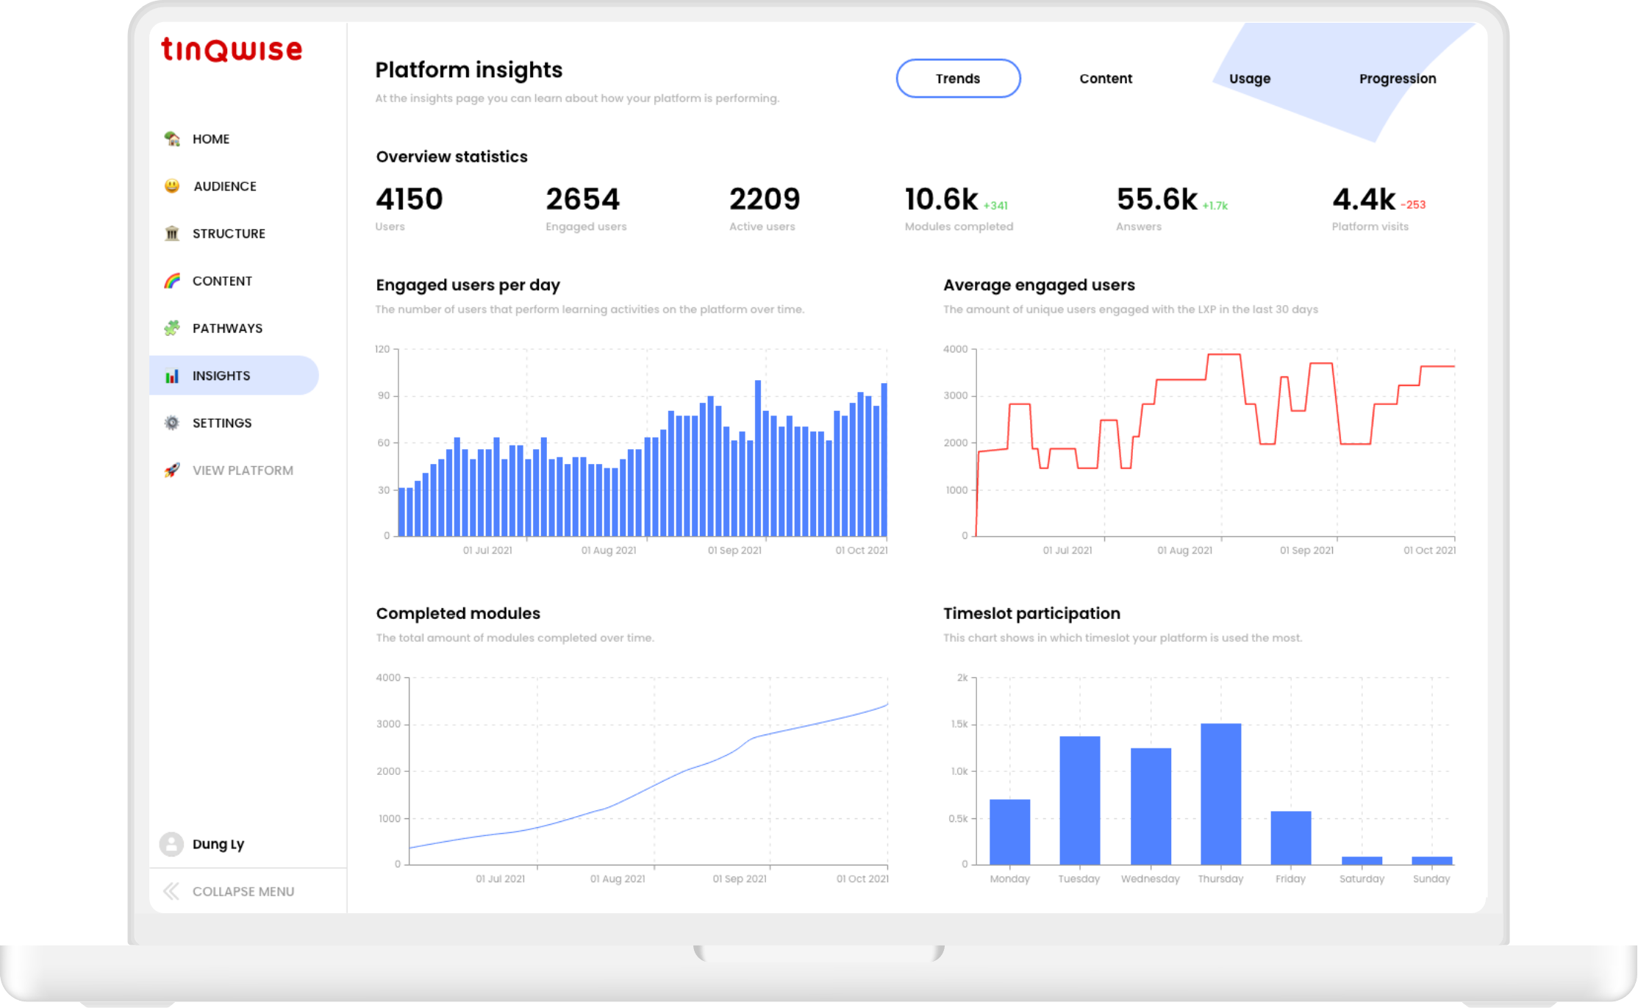This screenshot has width=1638, height=1008.
Task: Click the Content rainbow icon
Action: (x=172, y=281)
